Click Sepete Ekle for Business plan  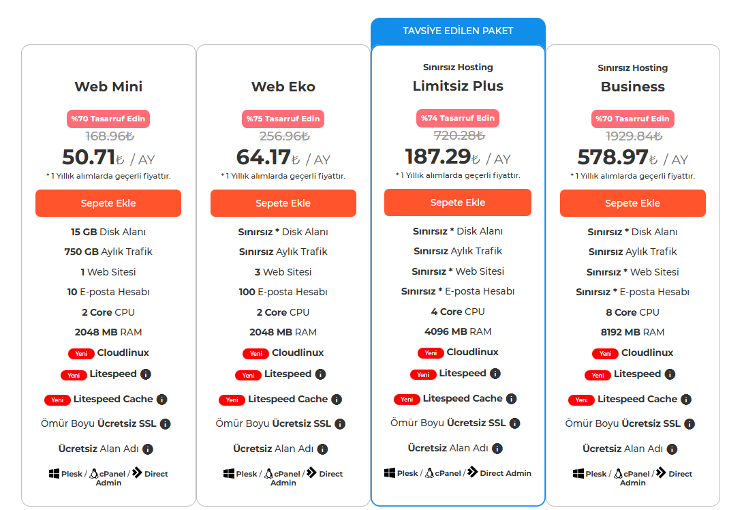[x=632, y=203]
